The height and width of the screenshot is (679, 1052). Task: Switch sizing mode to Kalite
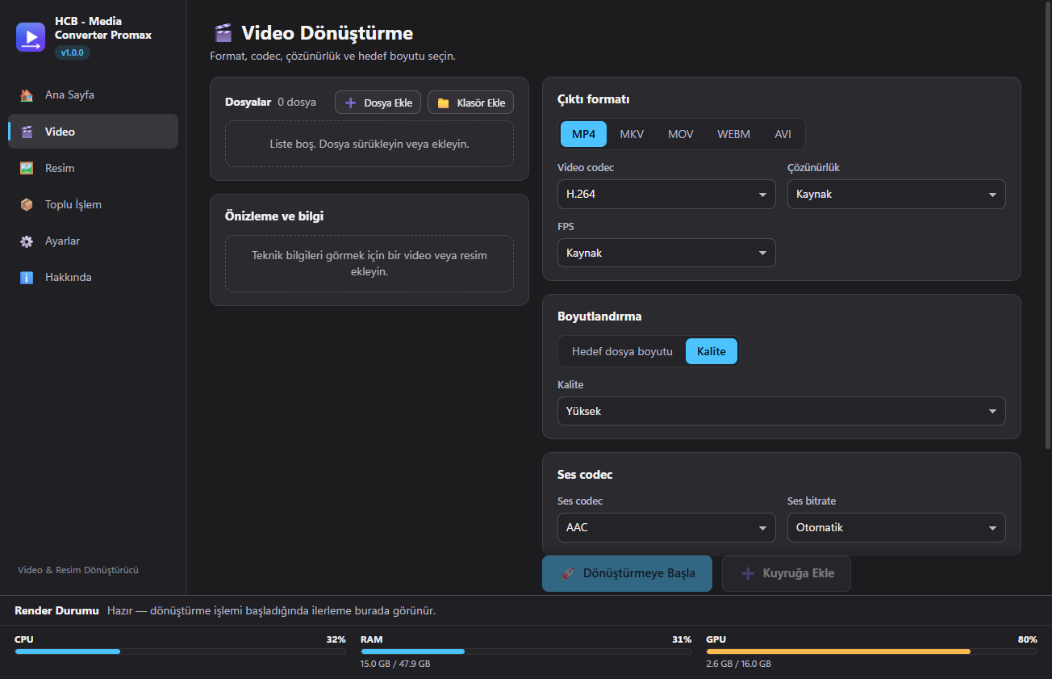coord(712,351)
